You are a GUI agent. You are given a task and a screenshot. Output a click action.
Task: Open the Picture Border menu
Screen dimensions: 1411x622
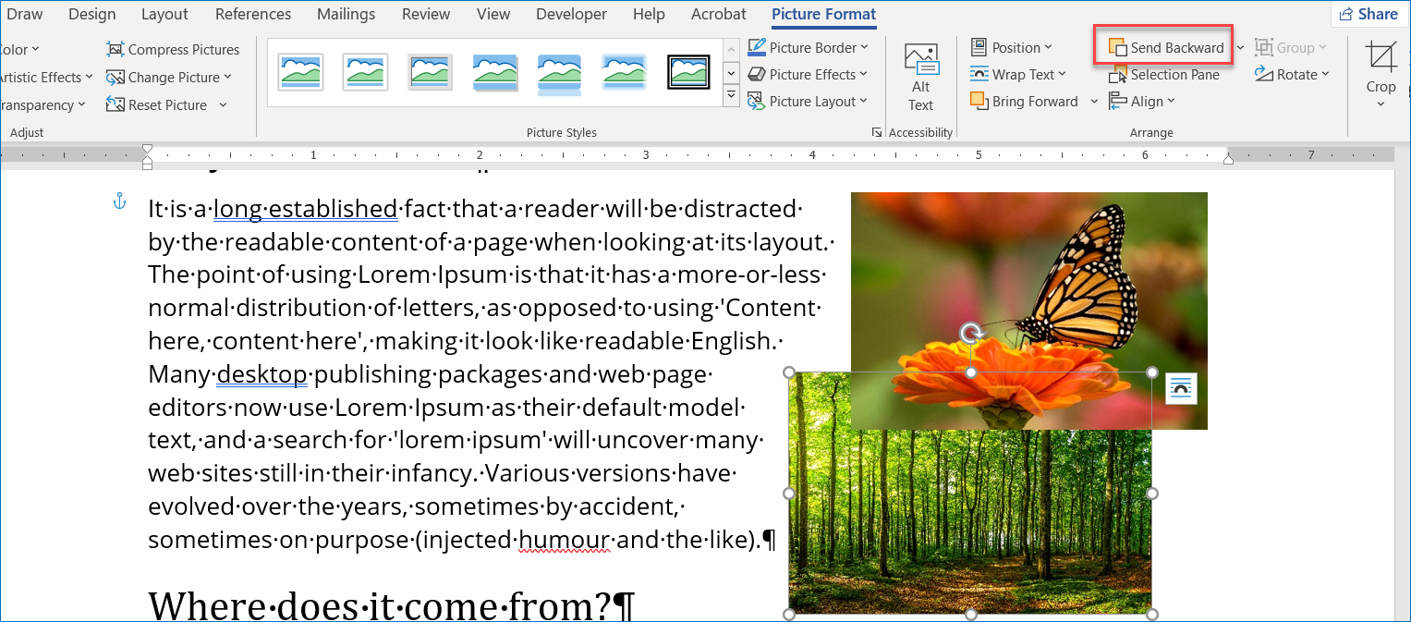[809, 47]
